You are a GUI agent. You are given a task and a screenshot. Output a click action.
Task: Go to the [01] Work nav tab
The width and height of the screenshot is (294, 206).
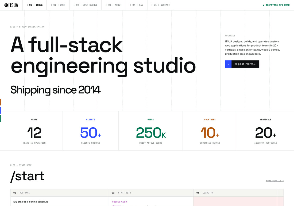58,5
